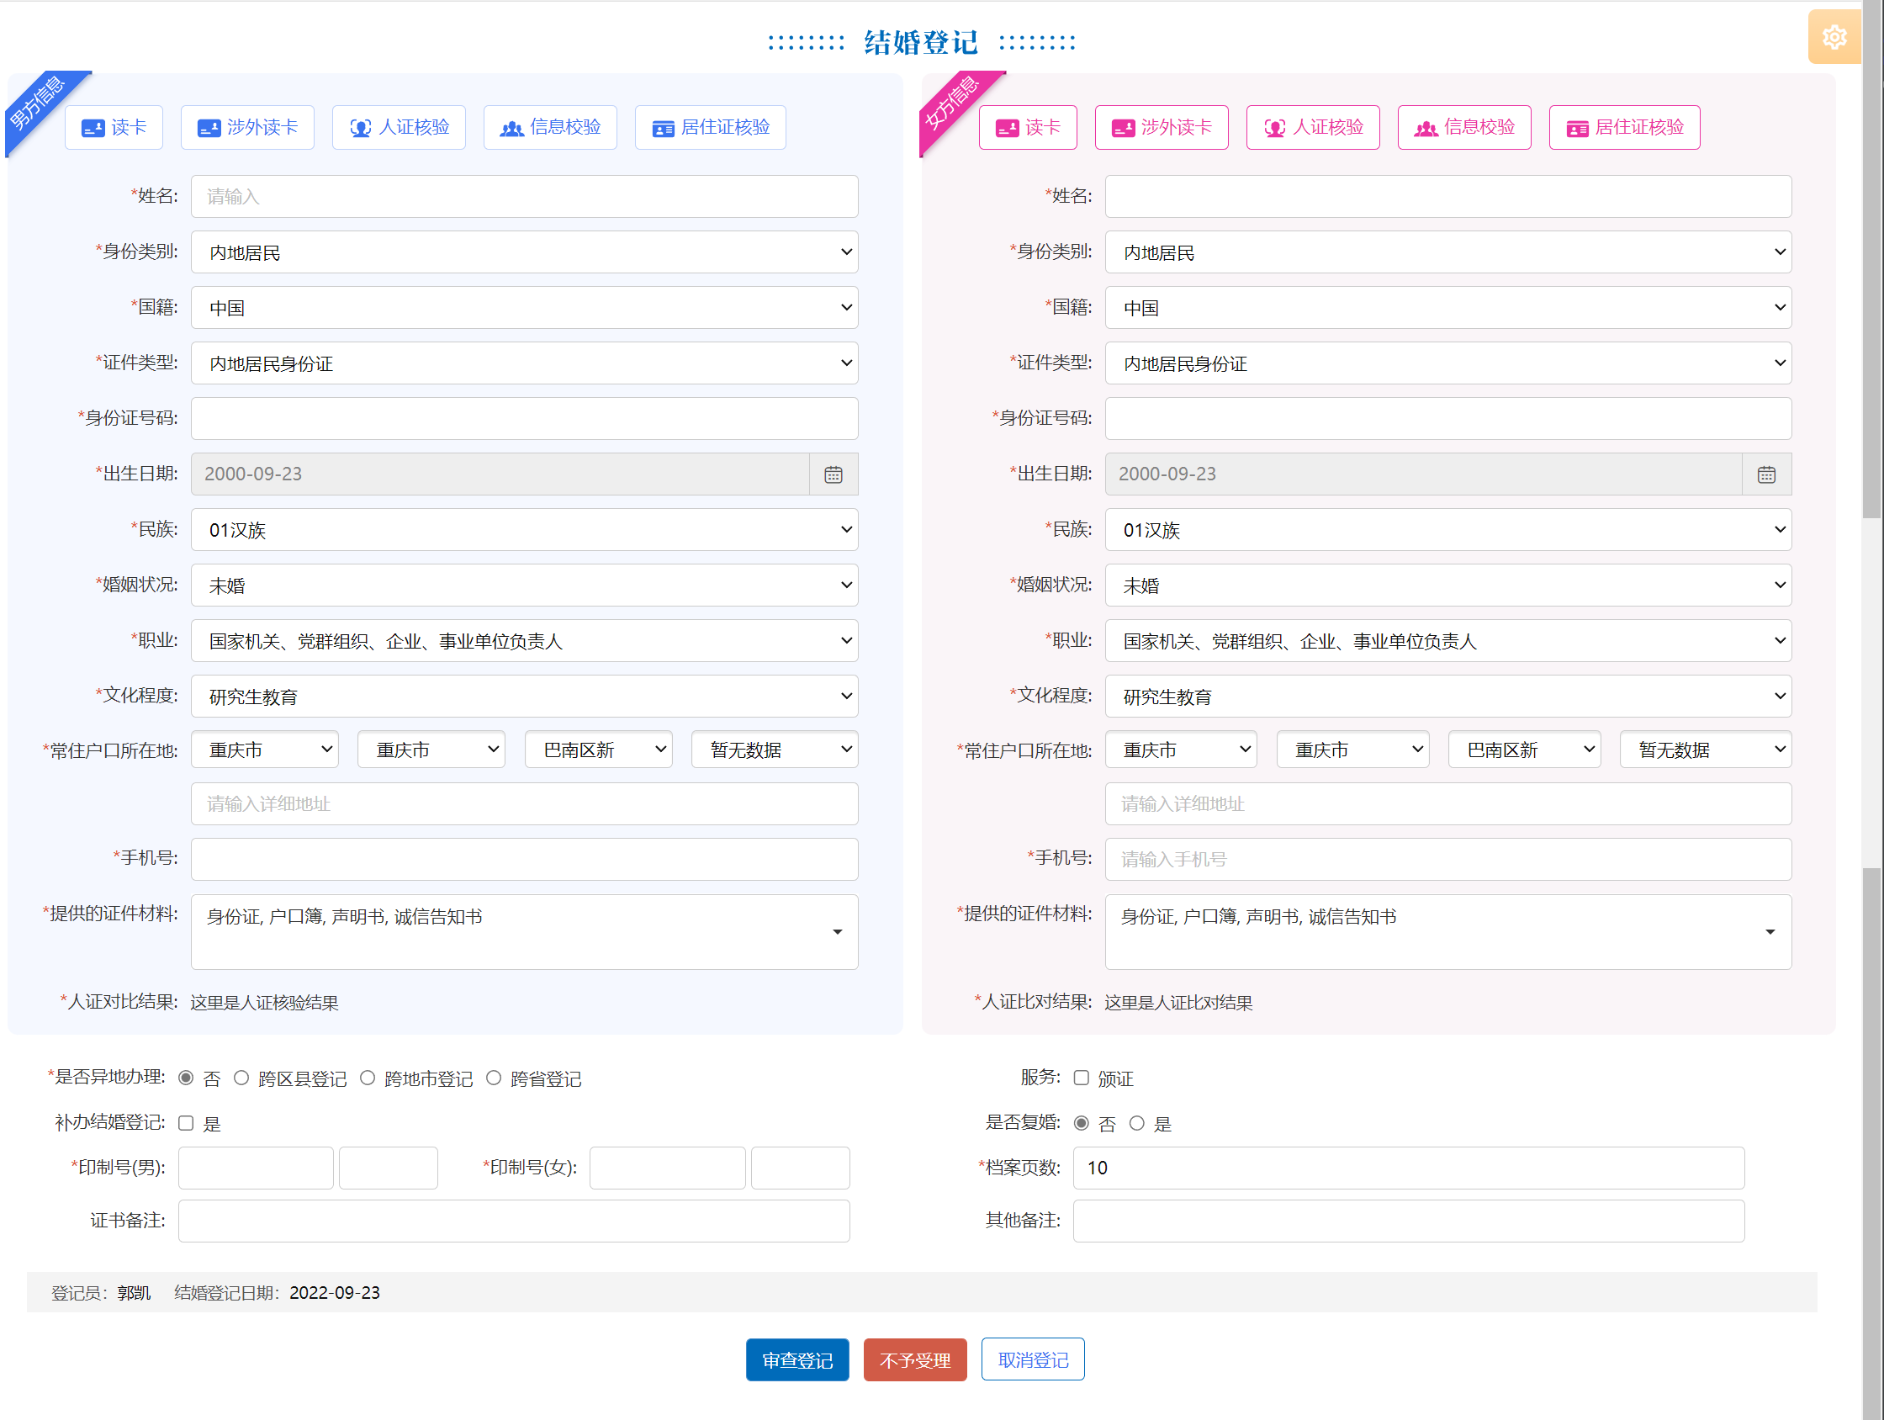
Task: Open male 证件类型 dropdown
Action: 525,363
